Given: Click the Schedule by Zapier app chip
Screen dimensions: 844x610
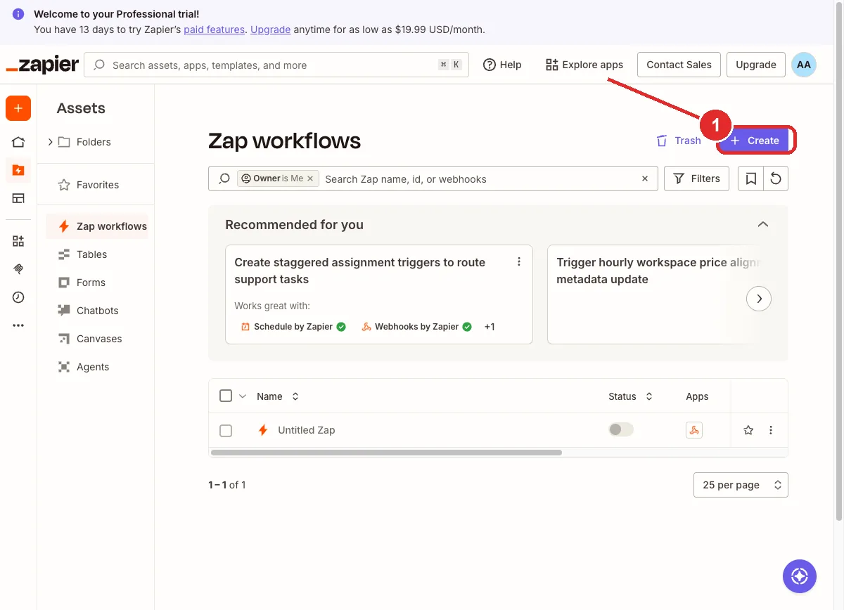Looking at the screenshot, I should 293,327.
